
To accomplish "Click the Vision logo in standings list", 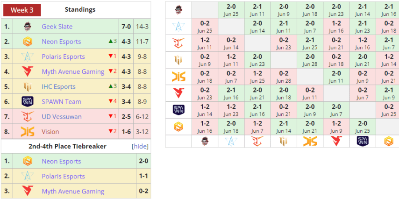I will coord(27,132).
